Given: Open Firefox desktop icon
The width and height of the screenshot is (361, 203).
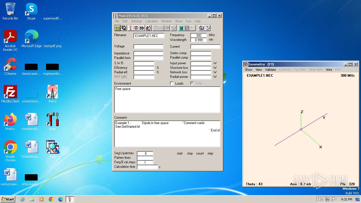Looking at the screenshot, I should [10, 122].
